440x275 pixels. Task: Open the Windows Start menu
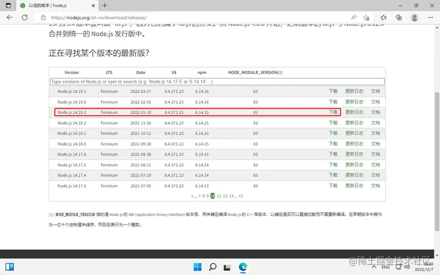pos(197,267)
